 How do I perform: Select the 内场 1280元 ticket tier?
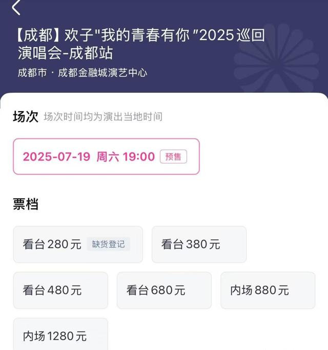tap(60, 335)
